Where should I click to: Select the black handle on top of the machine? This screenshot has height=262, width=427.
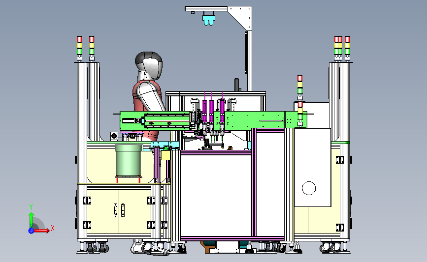[x=237, y=85]
